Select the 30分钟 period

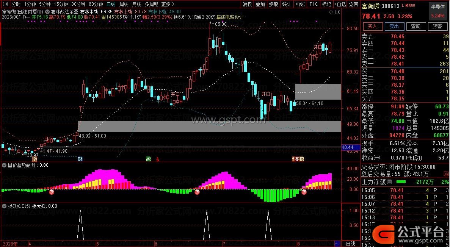coord(78,4)
